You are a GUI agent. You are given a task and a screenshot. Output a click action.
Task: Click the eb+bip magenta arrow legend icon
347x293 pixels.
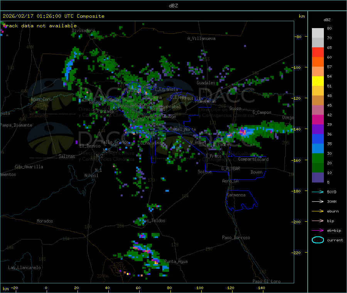coord(318,231)
